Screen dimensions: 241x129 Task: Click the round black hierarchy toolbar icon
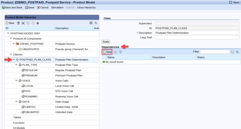coord(38,23)
